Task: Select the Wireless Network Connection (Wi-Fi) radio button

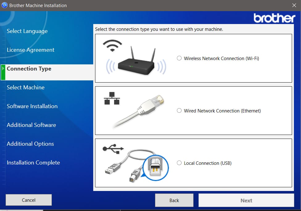Action: (179, 58)
